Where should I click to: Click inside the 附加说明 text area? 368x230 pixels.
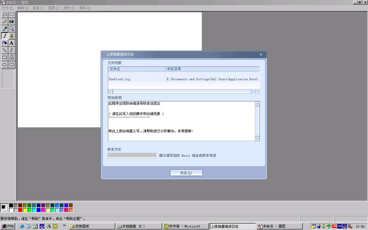[182, 121]
